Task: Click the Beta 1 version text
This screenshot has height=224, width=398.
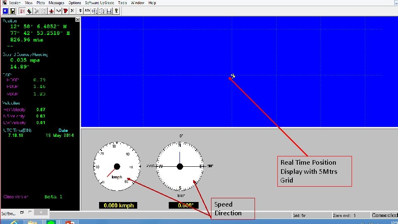Action: (x=53, y=197)
